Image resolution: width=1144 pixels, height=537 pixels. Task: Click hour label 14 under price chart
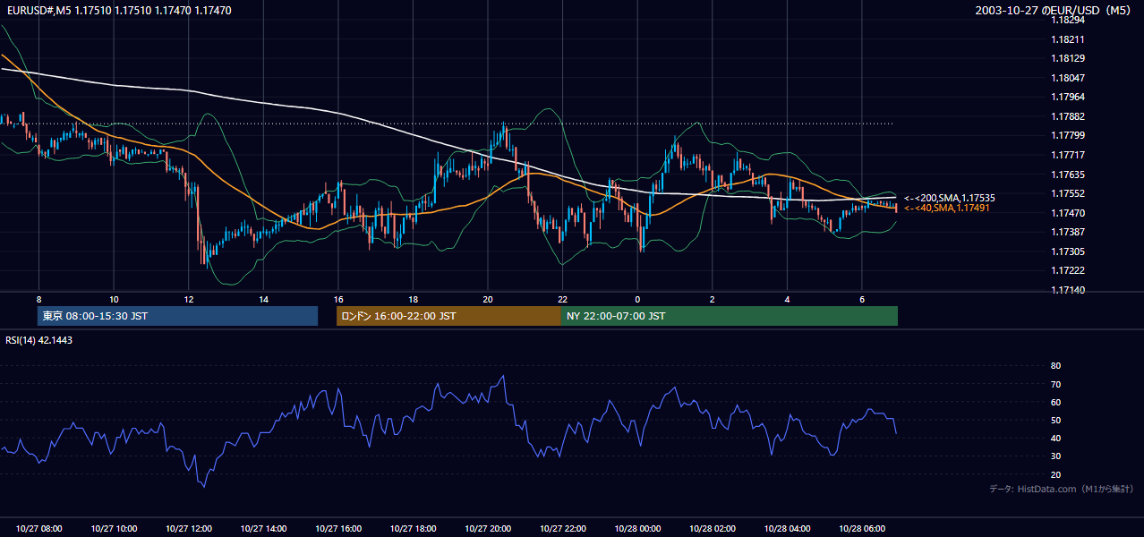click(263, 299)
